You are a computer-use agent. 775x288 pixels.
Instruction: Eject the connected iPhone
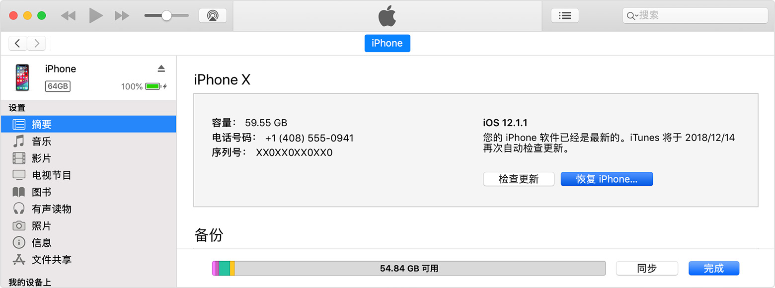coord(161,68)
